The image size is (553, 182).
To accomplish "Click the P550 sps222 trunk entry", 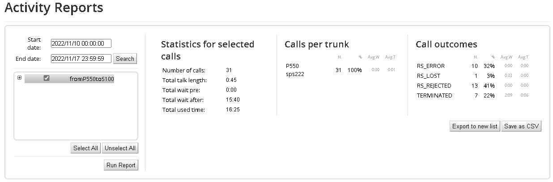I will coord(295,70).
